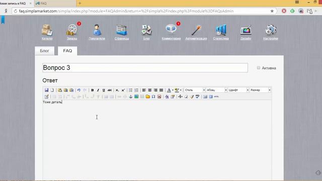Click the eraser remove formatting icon

coord(186,97)
